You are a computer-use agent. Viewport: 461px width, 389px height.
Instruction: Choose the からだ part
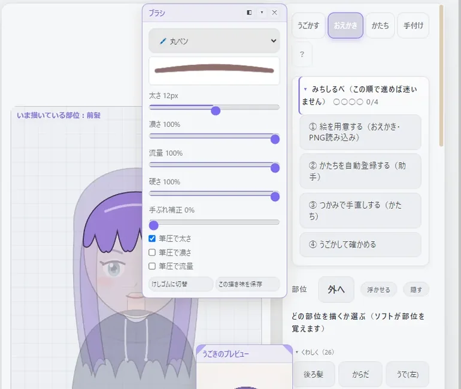[360, 374]
